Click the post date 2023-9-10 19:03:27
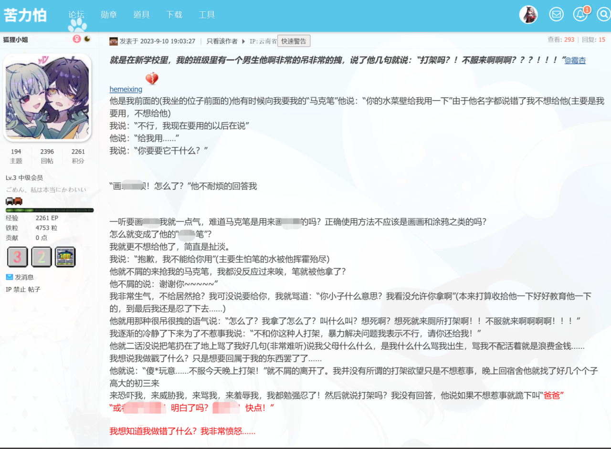Viewport: 611px width, 449px height. tap(168, 41)
